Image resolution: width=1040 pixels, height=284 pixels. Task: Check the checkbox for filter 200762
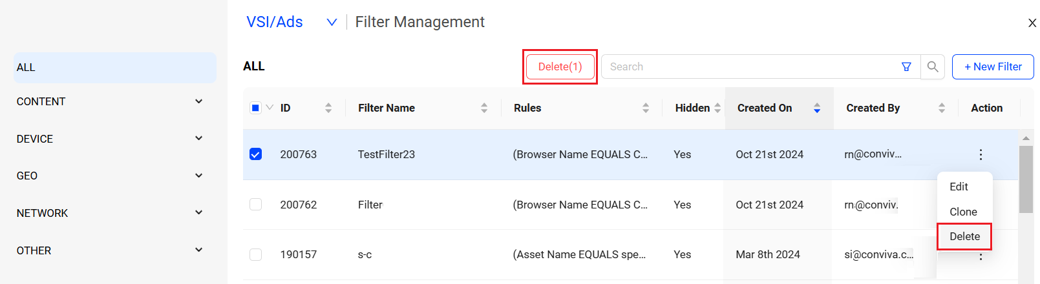click(x=255, y=205)
